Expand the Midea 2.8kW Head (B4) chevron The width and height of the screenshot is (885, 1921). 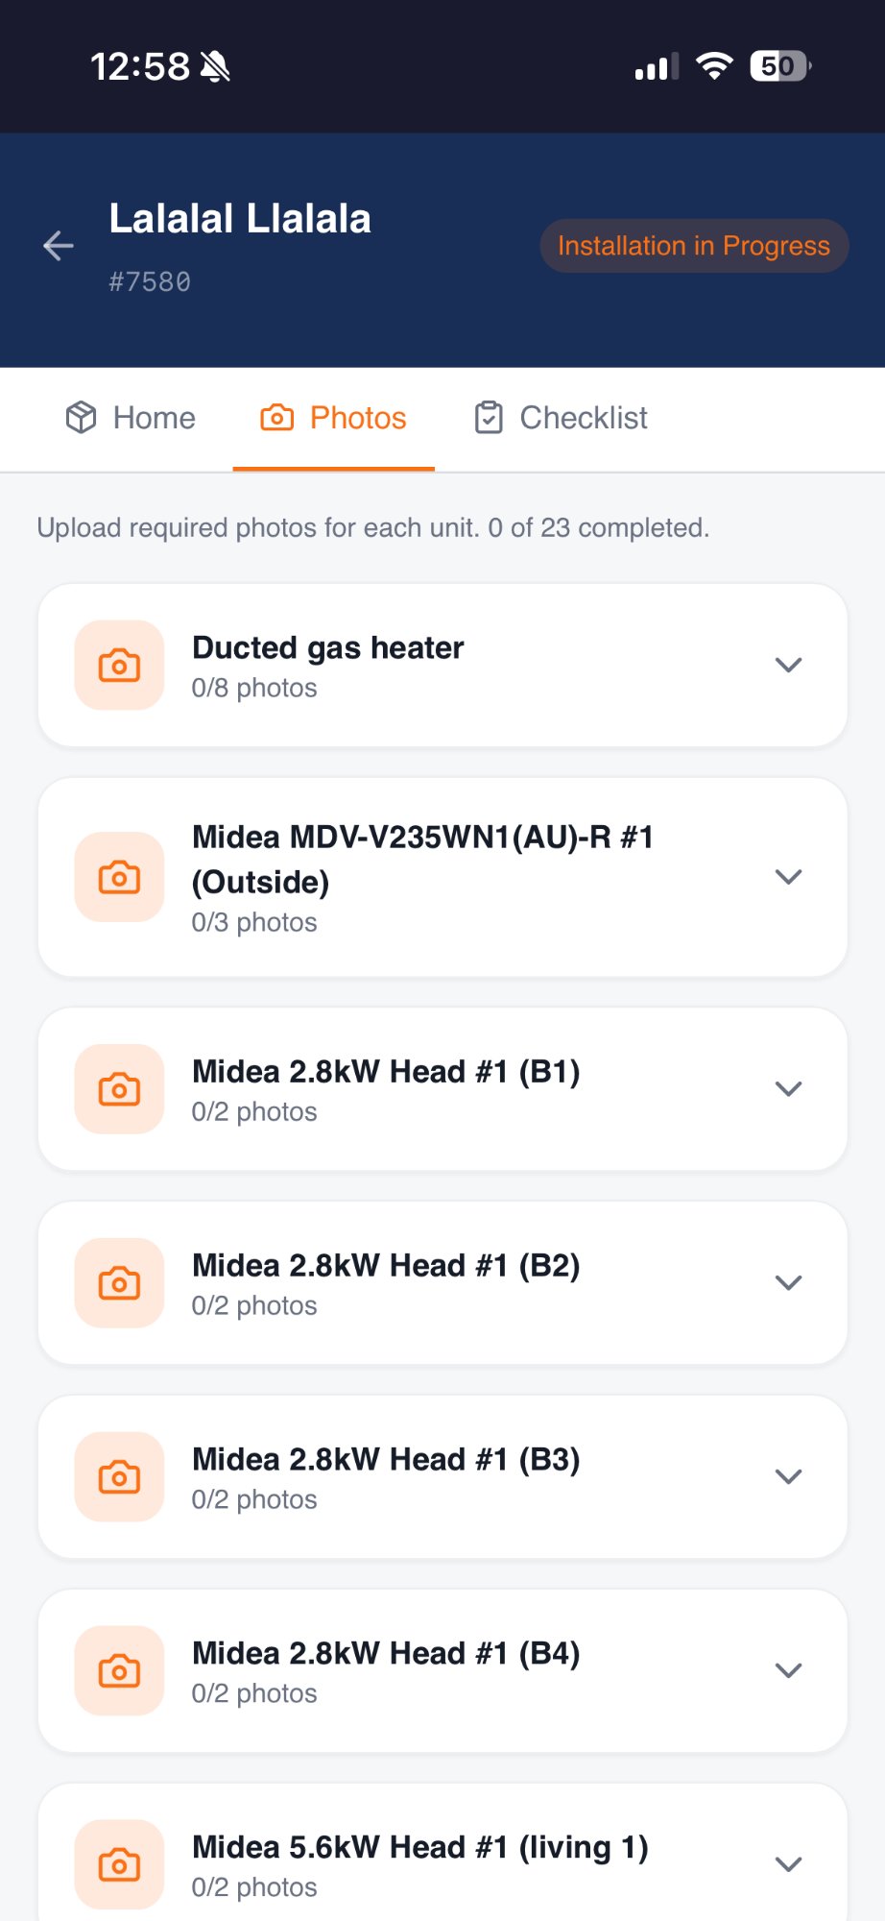(x=788, y=1671)
